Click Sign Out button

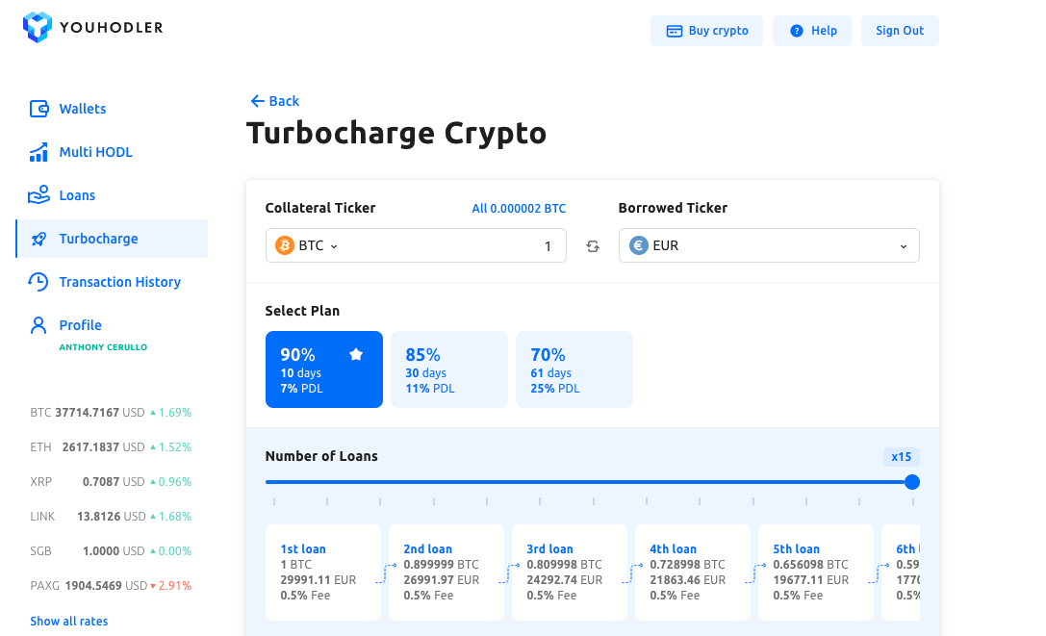click(900, 31)
